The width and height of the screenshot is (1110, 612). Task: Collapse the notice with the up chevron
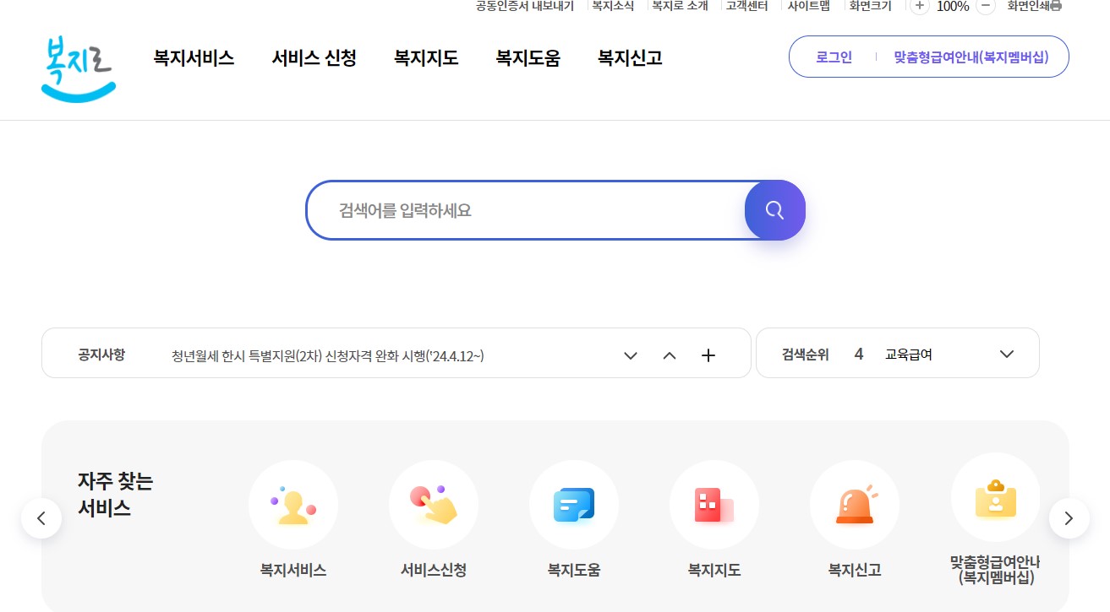pyautogui.click(x=669, y=355)
